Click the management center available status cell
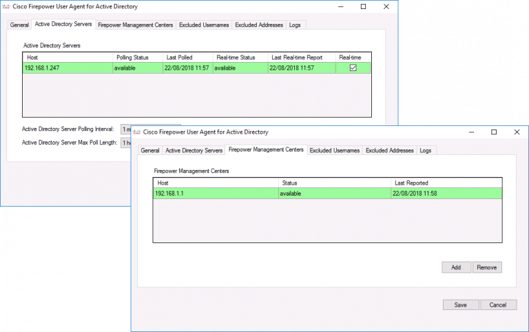Viewport: 529px width, 332px height. tap(335, 194)
